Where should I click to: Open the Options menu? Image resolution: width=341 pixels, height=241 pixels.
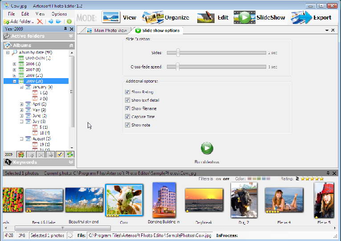pyautogui.click(x=59, y=14)
